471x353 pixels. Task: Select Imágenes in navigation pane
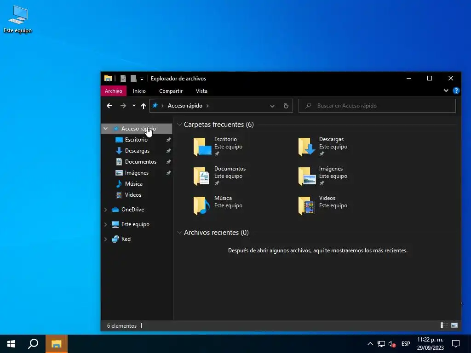[x=137, y=173]
